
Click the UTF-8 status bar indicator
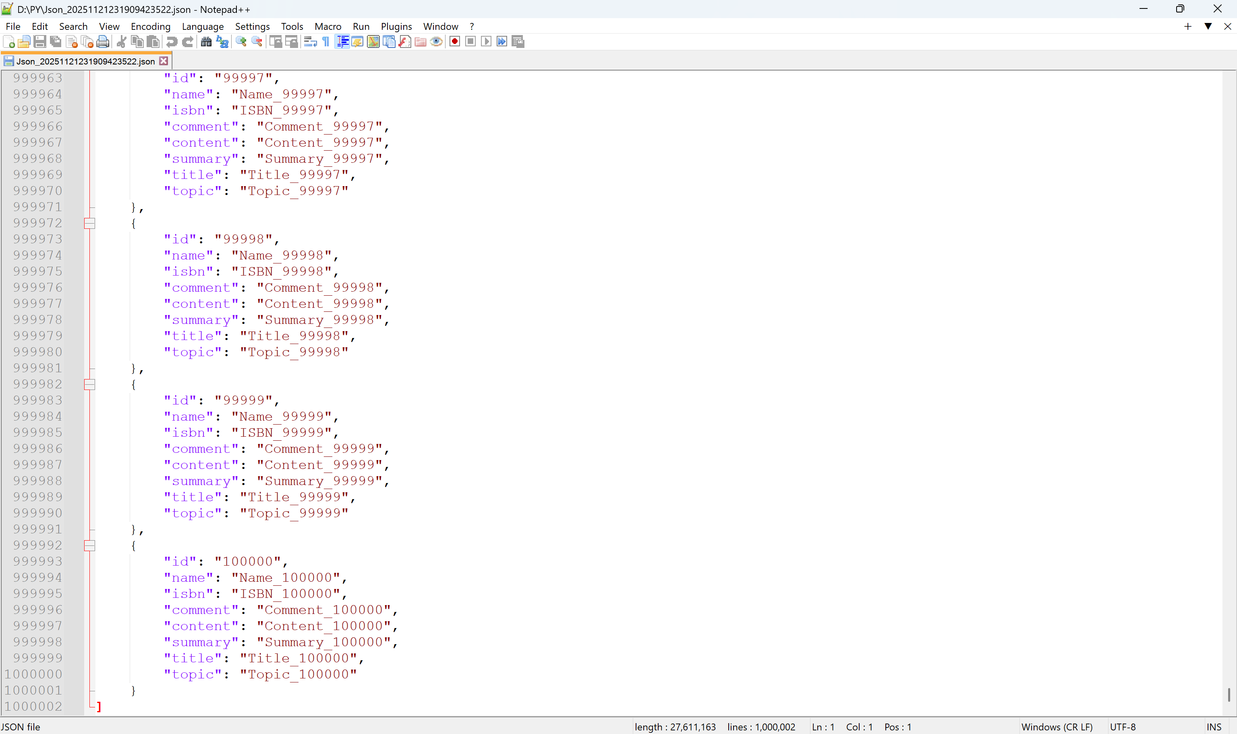click(1122, 727)
